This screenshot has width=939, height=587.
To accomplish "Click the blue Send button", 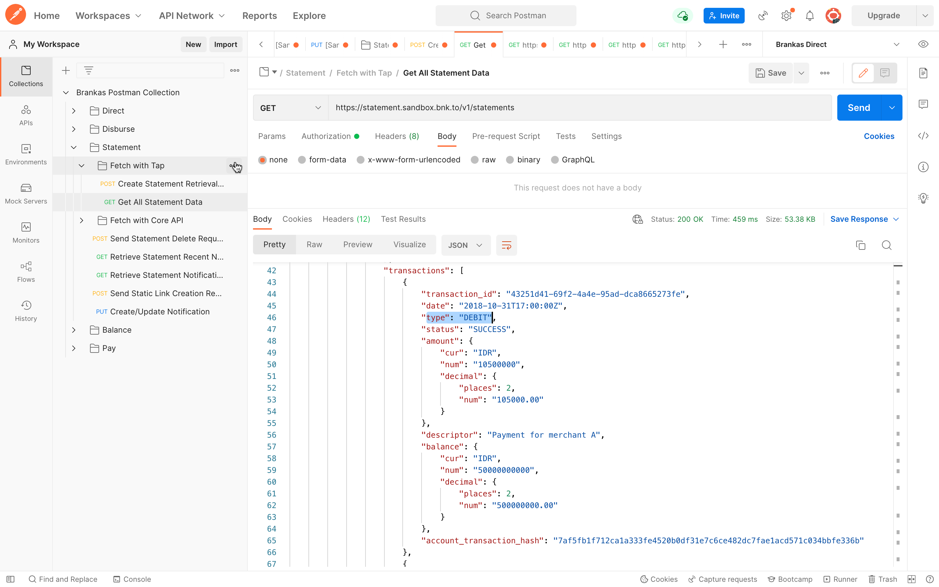I will [x=858, y=108].
